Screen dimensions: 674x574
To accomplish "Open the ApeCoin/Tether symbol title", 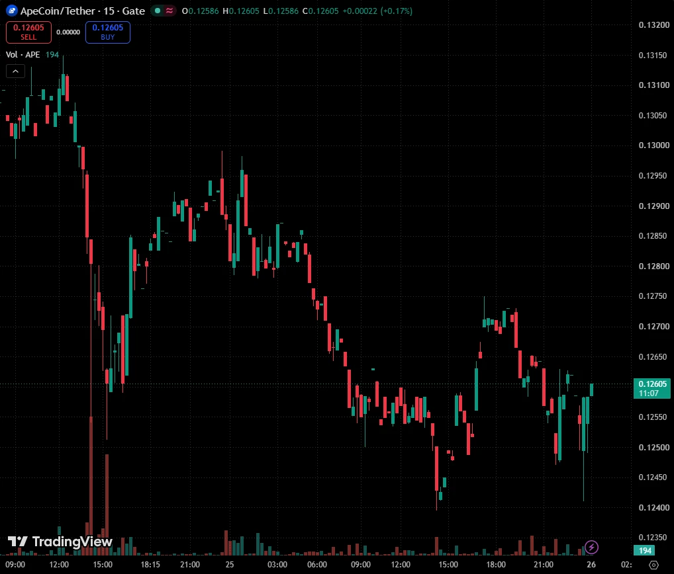I will tap(83, 11).
